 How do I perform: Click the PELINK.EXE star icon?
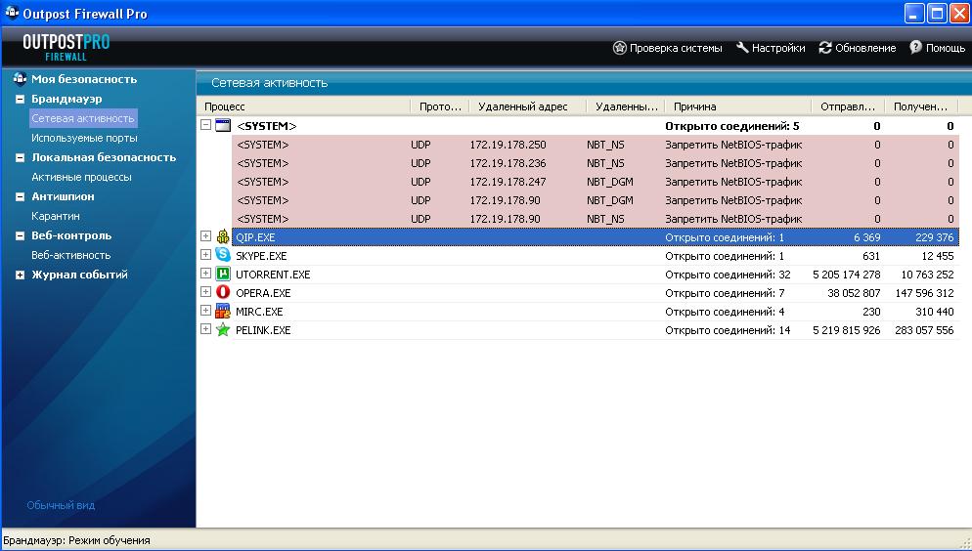click(223, 329)
